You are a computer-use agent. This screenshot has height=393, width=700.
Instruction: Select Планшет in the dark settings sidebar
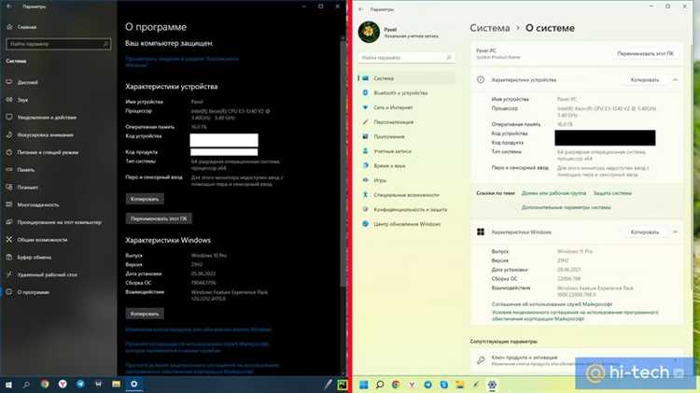click(x=27, y=187)
